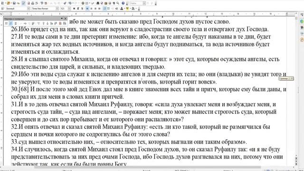Open the highlighting color dropdown arrow
This screenshot has height=171, width=304.
tap(130, 9)
